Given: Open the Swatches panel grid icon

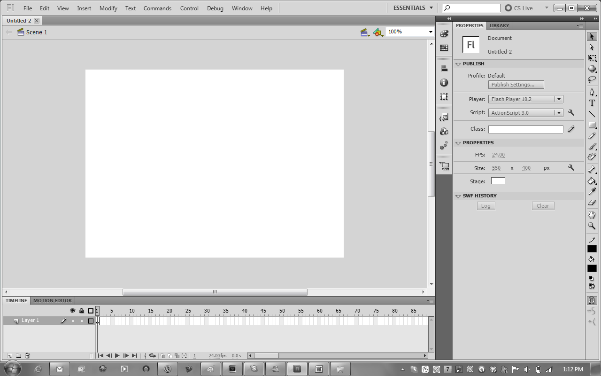Looking at the screenshot, I should pos(444,47).
